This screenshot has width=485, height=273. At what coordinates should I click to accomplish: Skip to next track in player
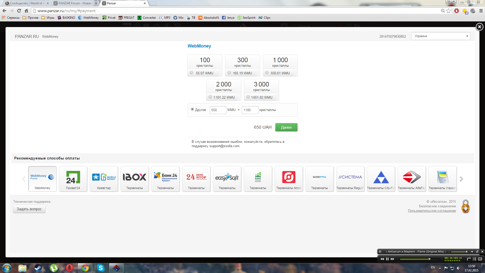392,259
